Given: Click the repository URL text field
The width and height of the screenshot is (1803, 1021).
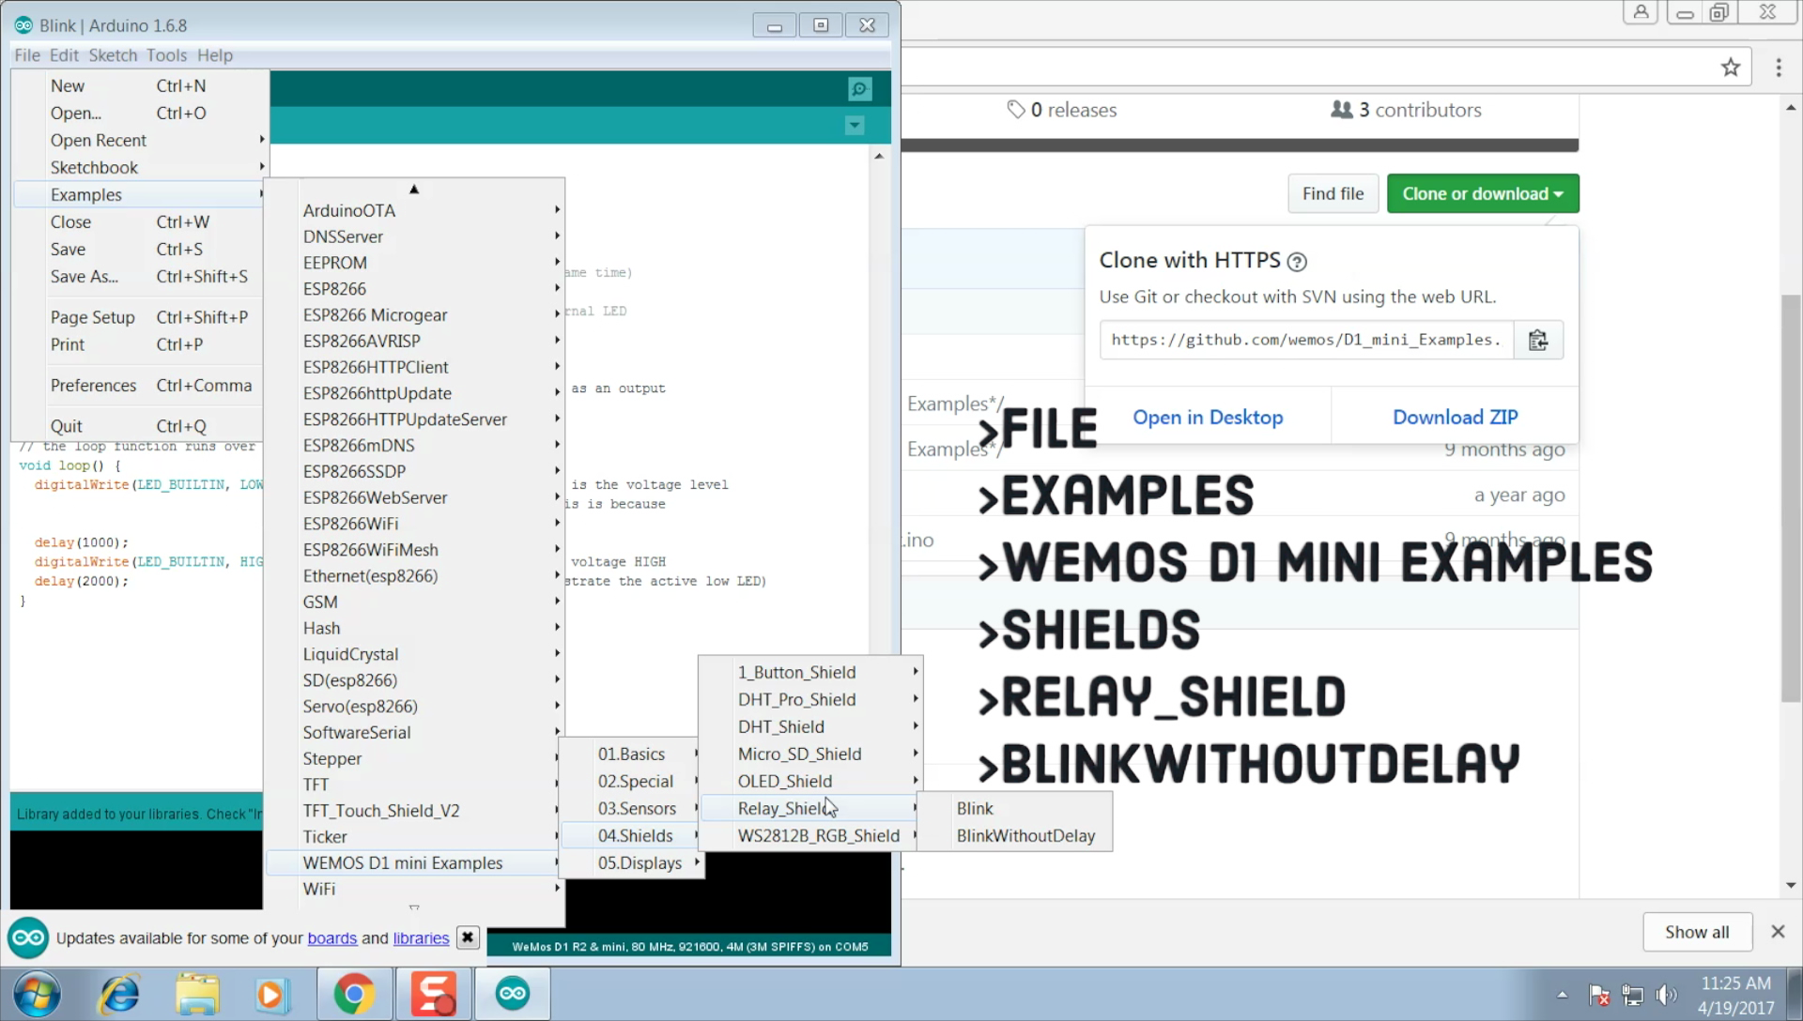Looking at the screenshot, I should pos(1305,340).
